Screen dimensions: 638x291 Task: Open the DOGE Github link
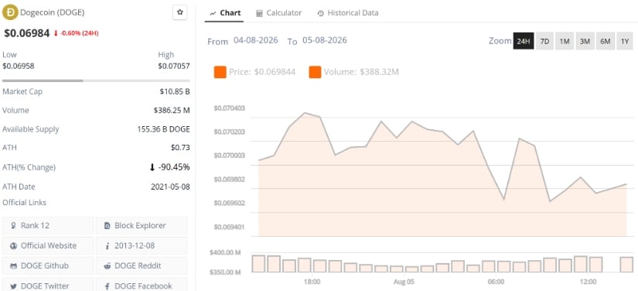[48, 265]
